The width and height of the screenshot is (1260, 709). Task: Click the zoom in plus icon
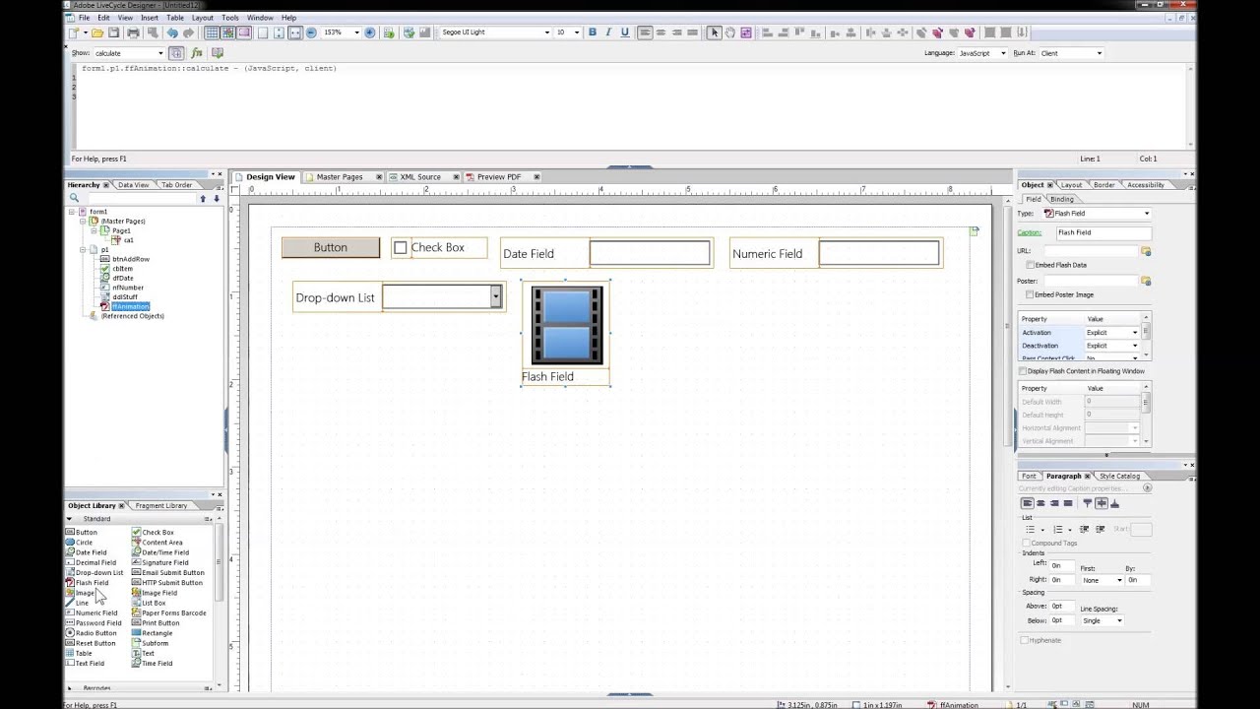tap(370, 32)
